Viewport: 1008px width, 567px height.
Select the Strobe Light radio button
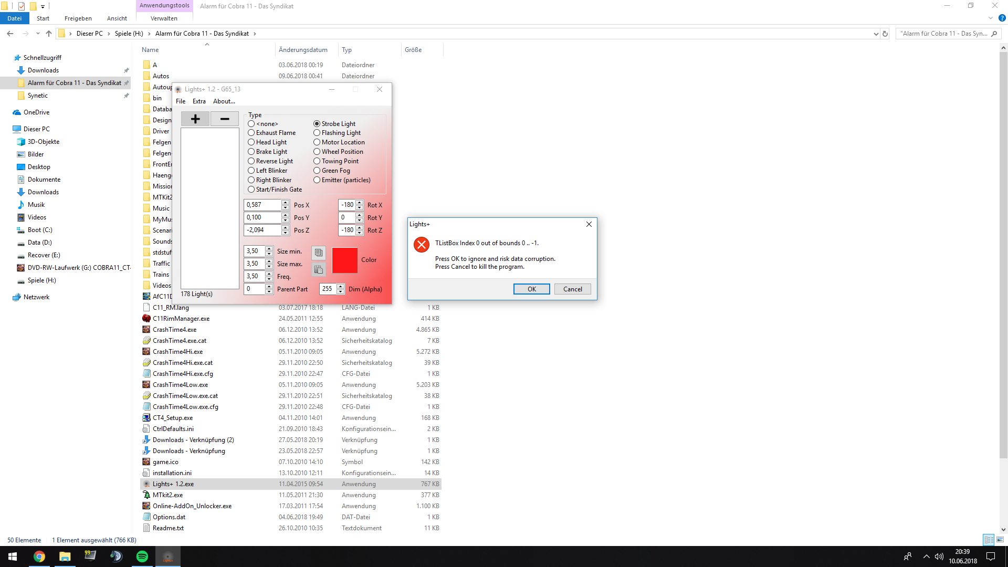point(317,124)
